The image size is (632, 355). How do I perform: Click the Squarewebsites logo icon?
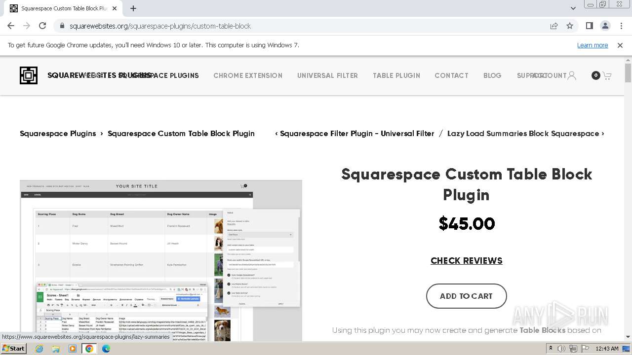point(29,75)
